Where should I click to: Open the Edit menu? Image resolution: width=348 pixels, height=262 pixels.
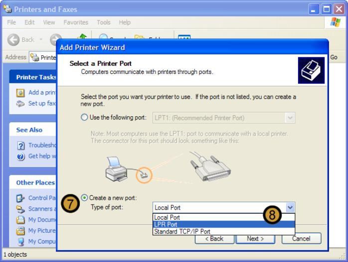29,22
